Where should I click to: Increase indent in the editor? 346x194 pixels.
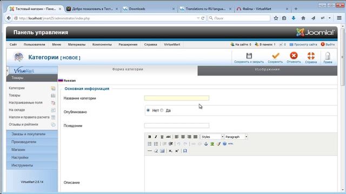click(171, 144)
